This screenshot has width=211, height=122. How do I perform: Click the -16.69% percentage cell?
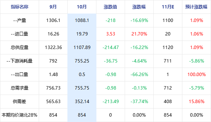coord(139,20)
